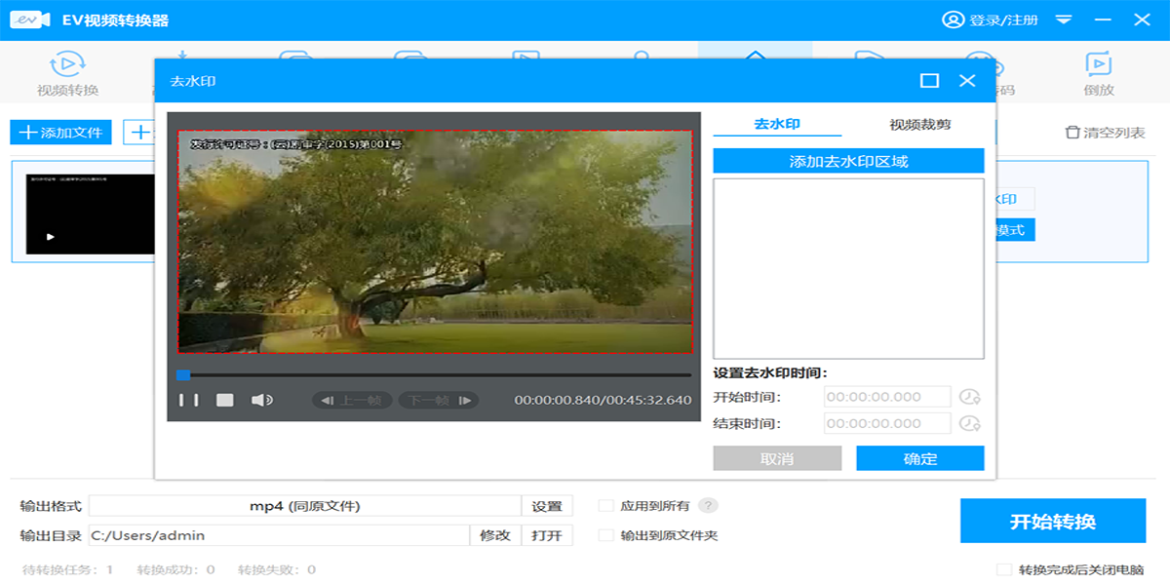Stop the video with the square button
This screenshot has height=585, width=1170.
224,400
